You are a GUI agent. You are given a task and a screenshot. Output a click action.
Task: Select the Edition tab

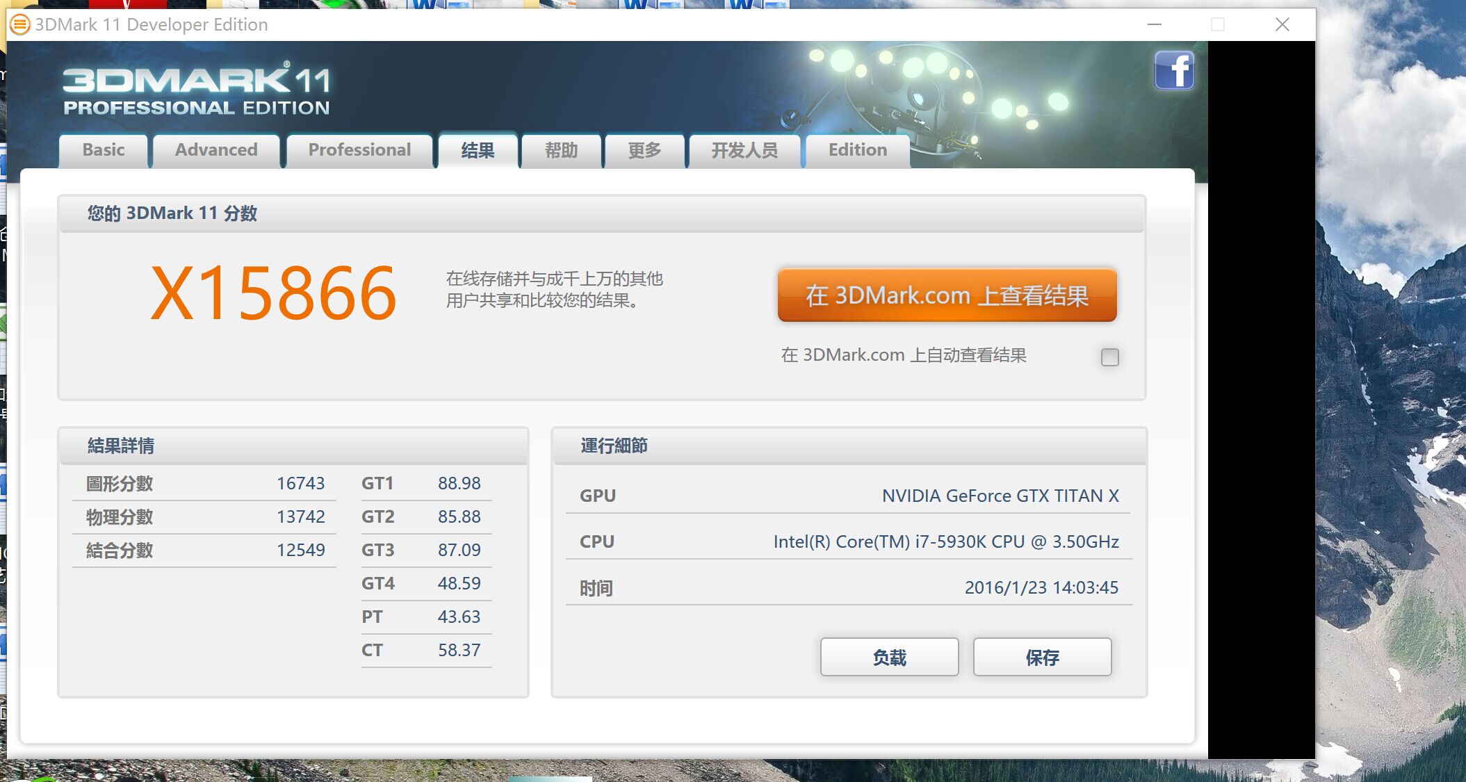[858, 150]
